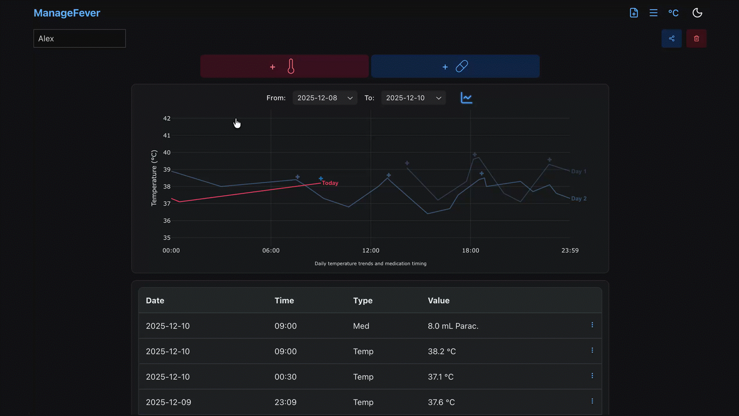Open options menu for 37.1 °C row
The image size is (739, 416).
point(592,376)
